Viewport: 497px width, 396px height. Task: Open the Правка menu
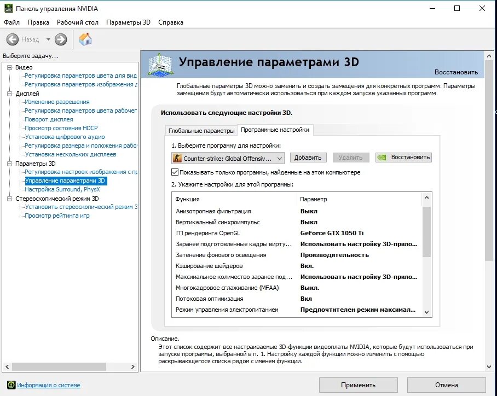(38, 22)
